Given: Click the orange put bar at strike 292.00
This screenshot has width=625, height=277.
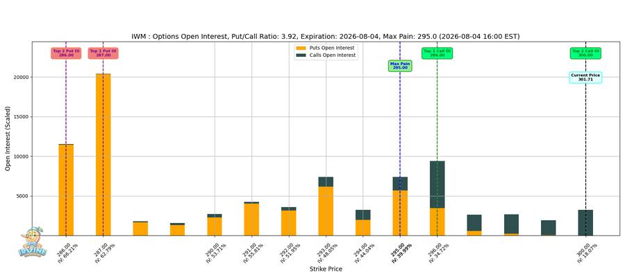Looking at the screenshot, I should click(x=289, y=223).
